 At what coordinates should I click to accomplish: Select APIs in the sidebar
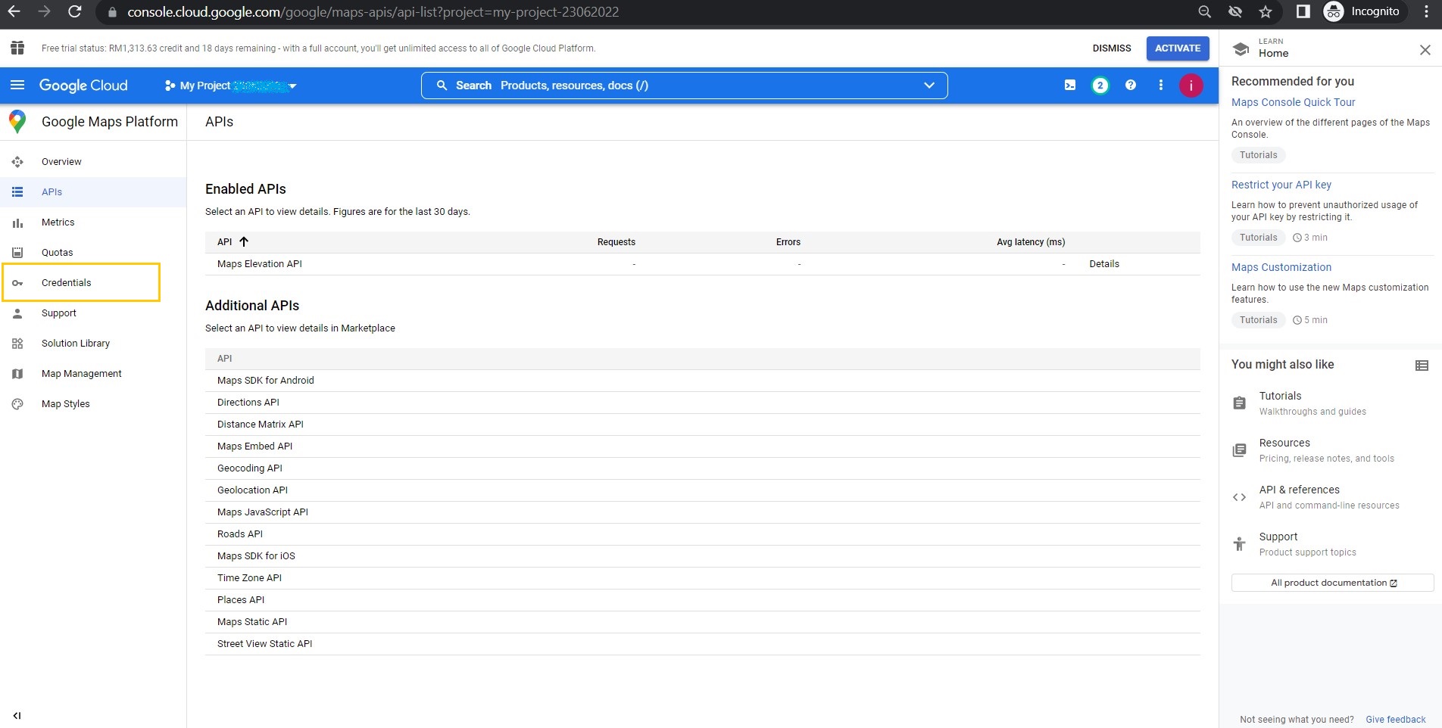pyautogui.click(x=93, y=192)
